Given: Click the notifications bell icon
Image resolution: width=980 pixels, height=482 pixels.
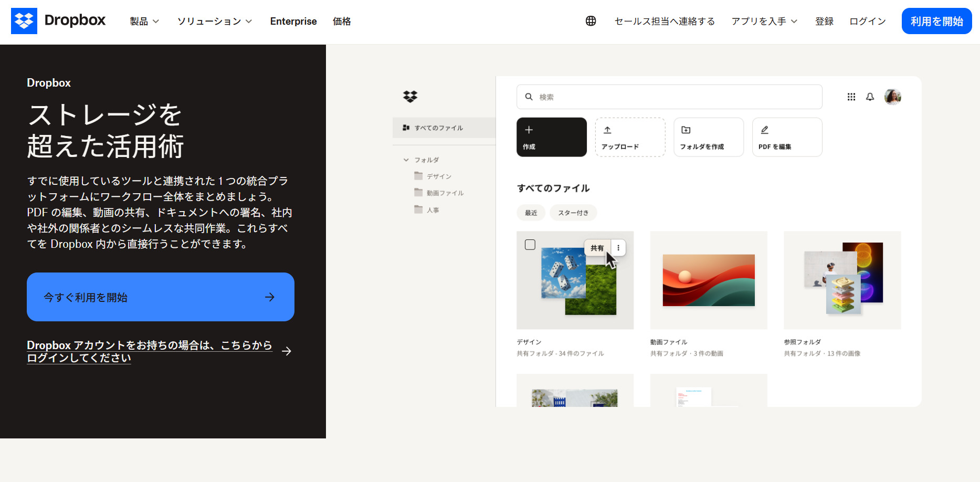Looking at the screenshot, I should 870,97.
